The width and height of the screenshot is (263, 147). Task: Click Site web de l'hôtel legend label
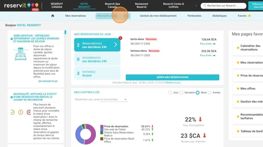point(115,129)
